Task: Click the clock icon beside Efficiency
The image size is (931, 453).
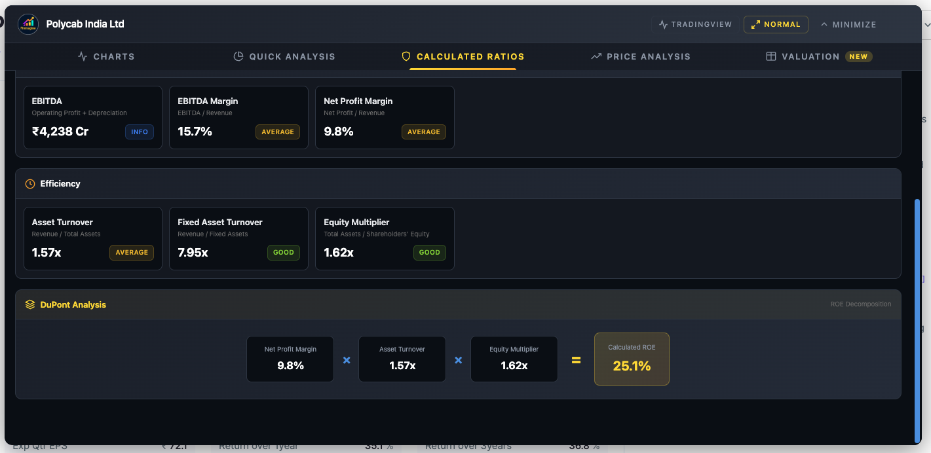Action: pyautogui.click(x=30, y=184)
